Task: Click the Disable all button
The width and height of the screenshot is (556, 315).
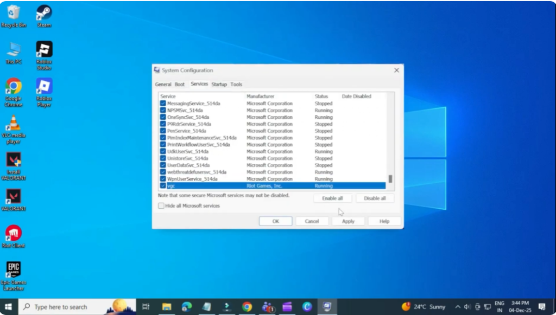Action: (375, 198)
